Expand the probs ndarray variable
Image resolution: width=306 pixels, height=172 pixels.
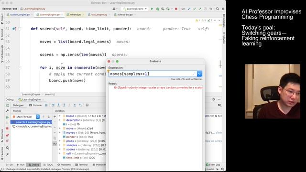click(x=60, y=141)
